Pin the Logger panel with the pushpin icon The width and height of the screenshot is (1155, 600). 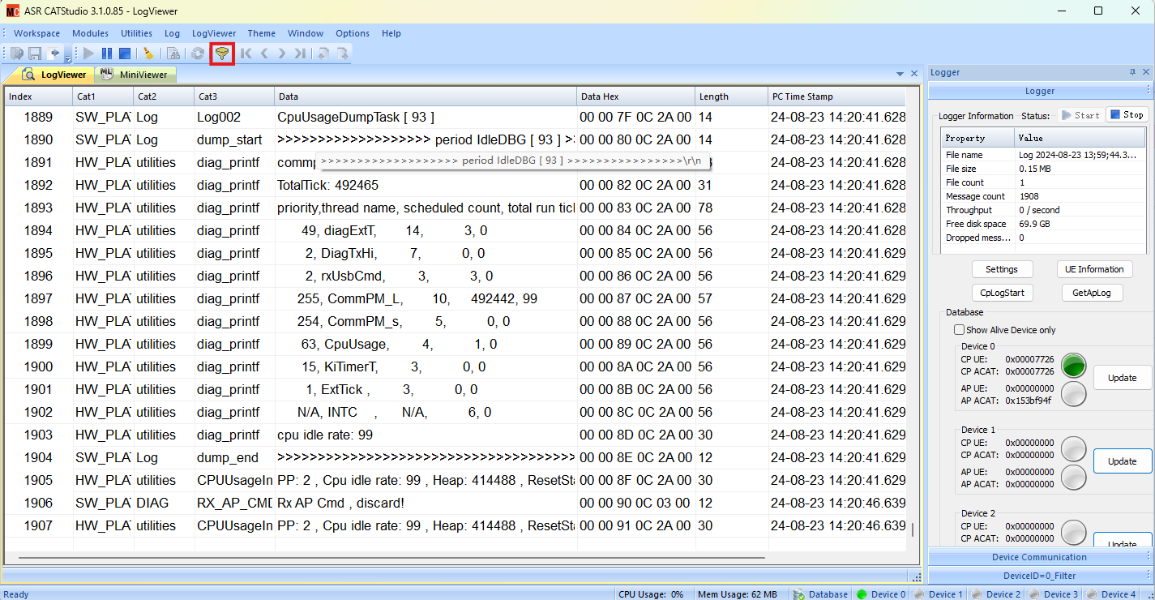tap(1132, 72)
